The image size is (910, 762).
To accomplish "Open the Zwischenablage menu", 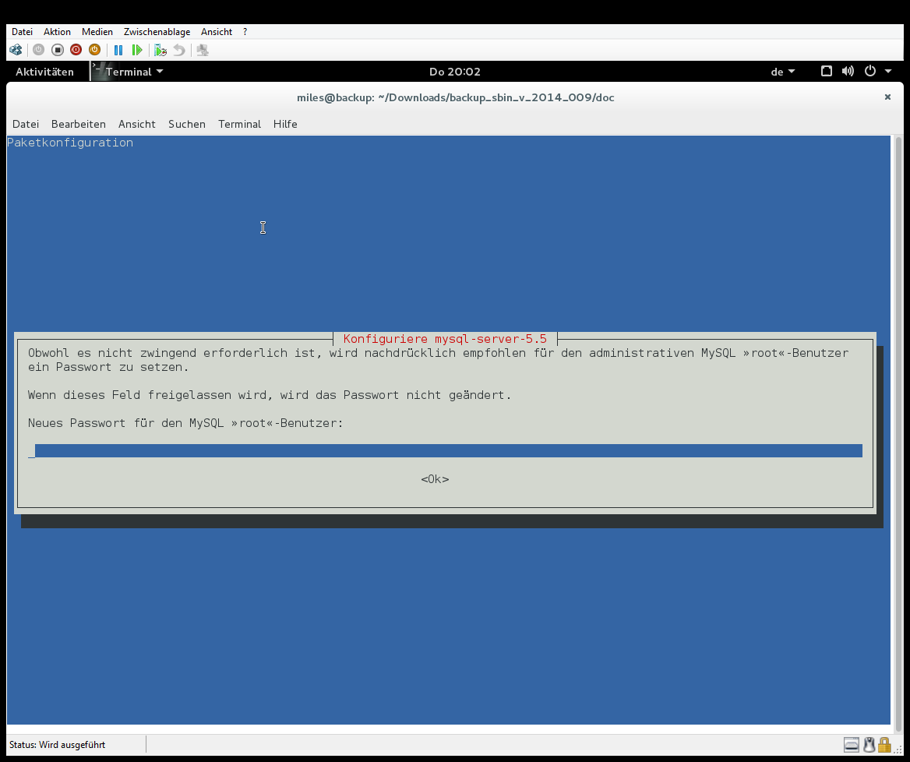I will click(157, 32).
